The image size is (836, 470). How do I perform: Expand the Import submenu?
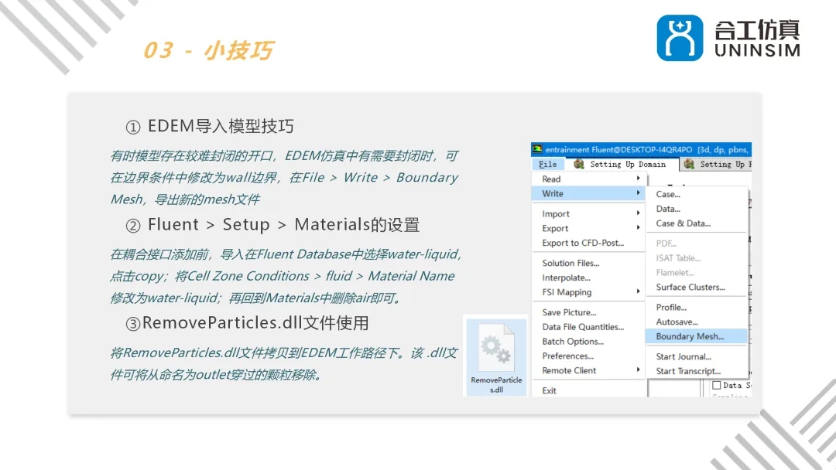coord(557,213)
